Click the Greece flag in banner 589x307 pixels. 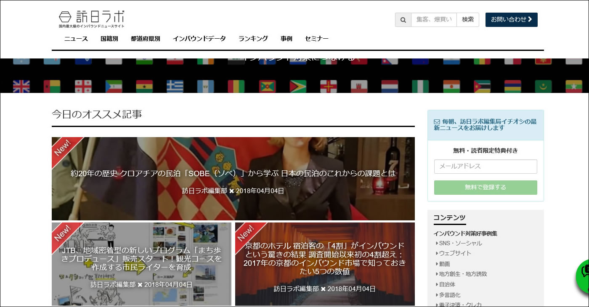click(x=175, y=86)
